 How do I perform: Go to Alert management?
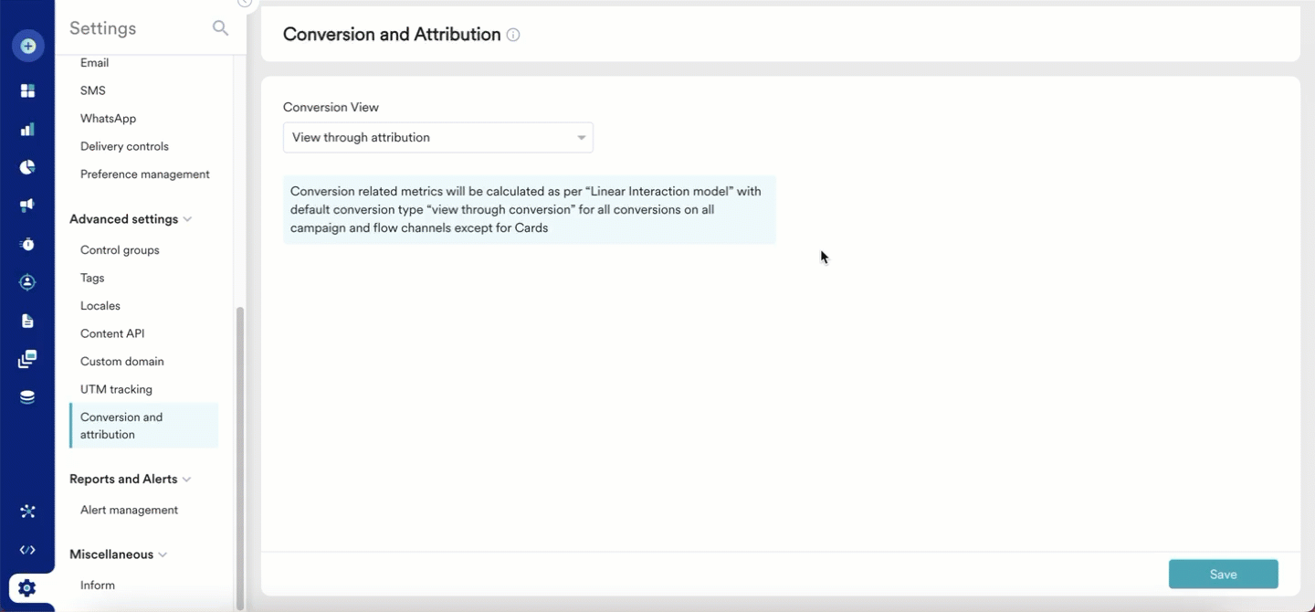click(129, 511)
